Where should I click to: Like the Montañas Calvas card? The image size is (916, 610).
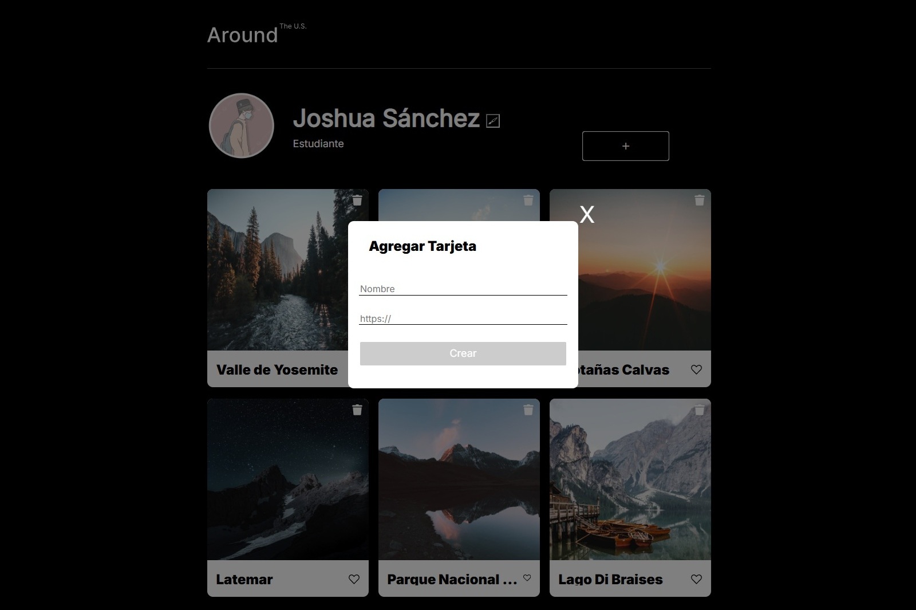[696, 369]
